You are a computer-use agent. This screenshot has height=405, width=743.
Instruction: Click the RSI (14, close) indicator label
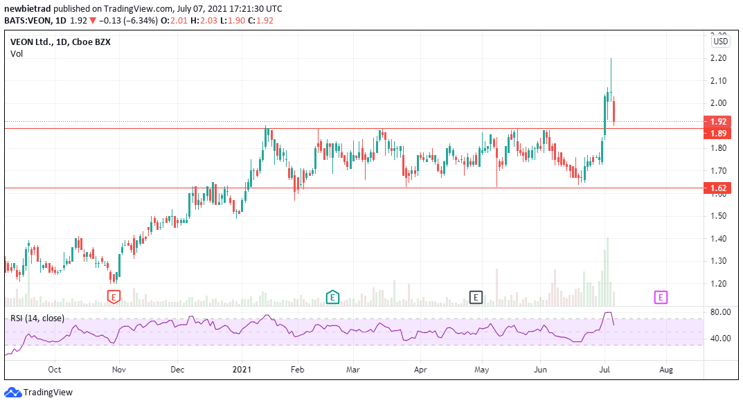[37, 318]
